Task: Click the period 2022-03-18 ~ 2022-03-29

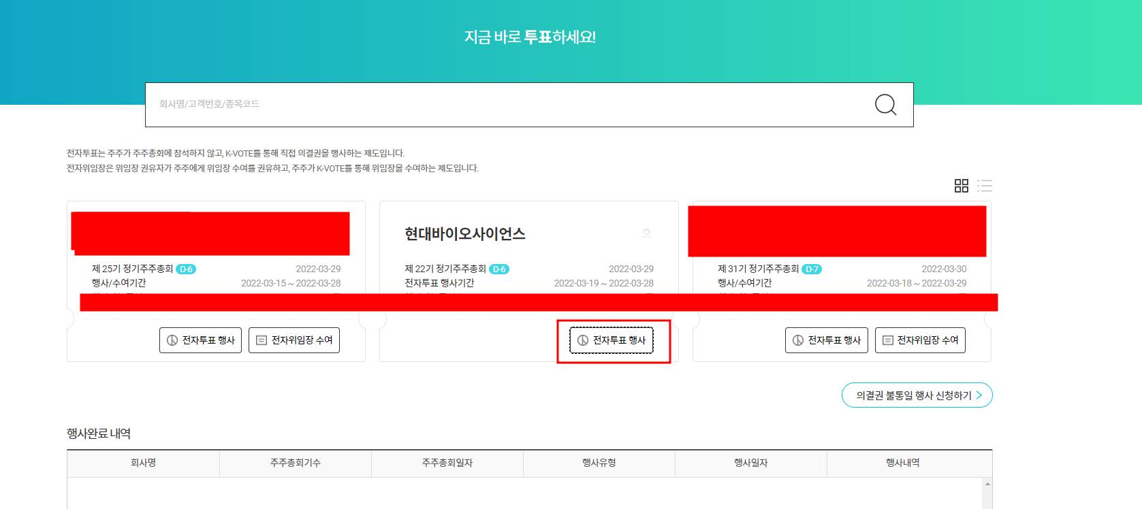Action: tap(917, 283)
